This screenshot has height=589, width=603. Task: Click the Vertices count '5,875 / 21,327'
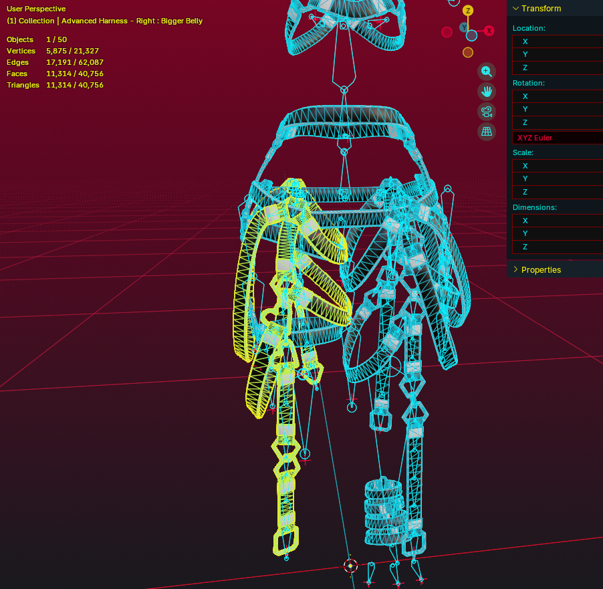pos(72,51)
